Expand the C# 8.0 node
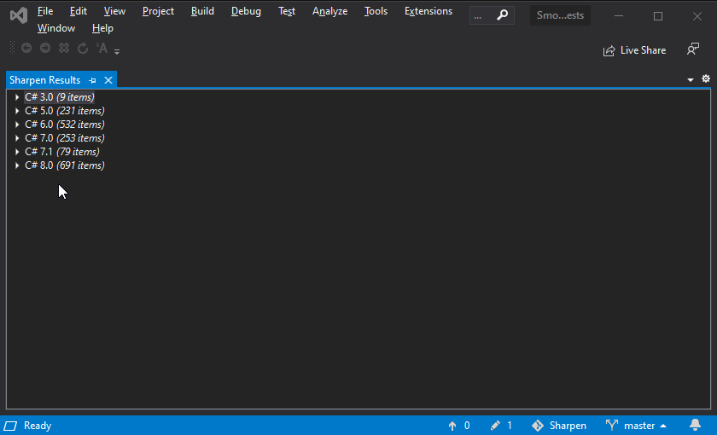 [17, 165]
